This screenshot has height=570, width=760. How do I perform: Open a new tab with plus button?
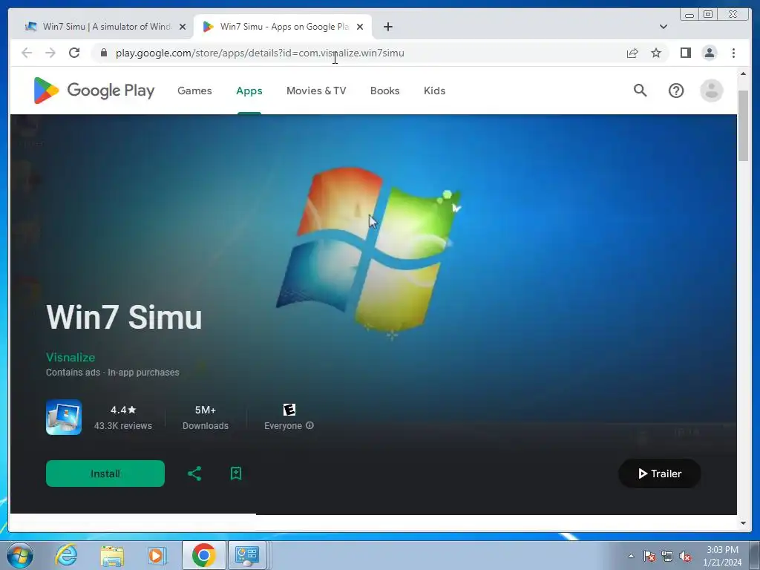pos(387,27)
